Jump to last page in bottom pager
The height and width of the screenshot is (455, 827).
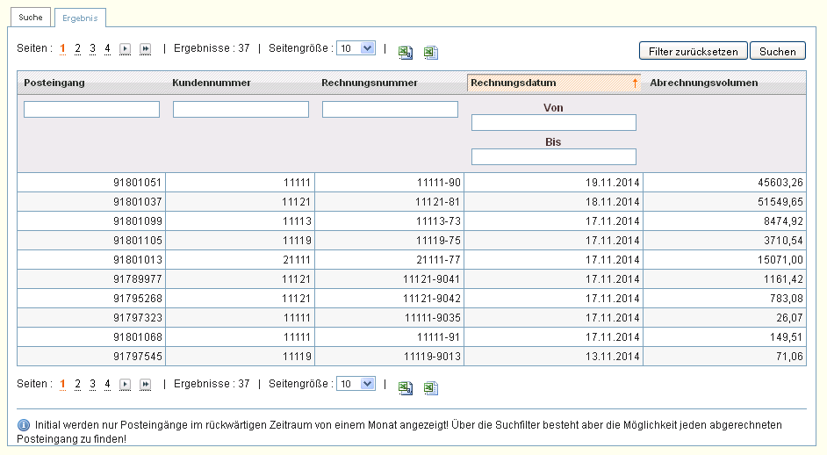pos(146,385)
